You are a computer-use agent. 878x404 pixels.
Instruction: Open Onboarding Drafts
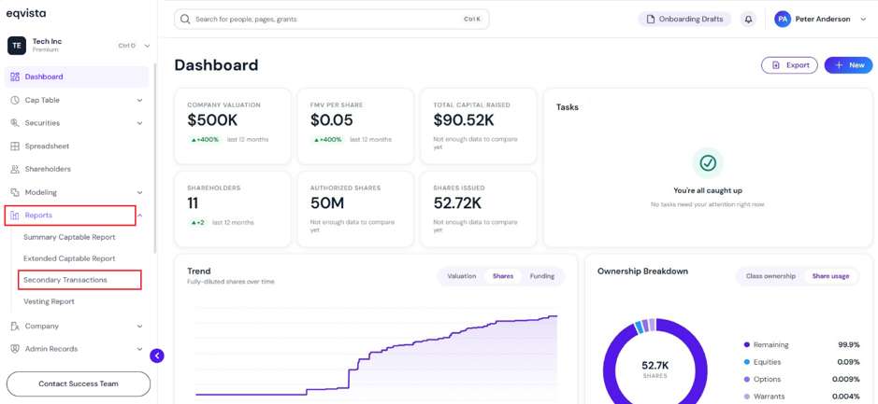click(x=684, y=19)
